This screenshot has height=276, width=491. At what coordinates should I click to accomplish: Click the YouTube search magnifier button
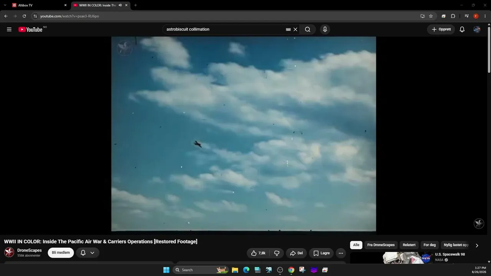coord(308,30)
